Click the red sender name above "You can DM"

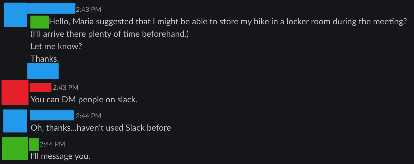[40, 88]
